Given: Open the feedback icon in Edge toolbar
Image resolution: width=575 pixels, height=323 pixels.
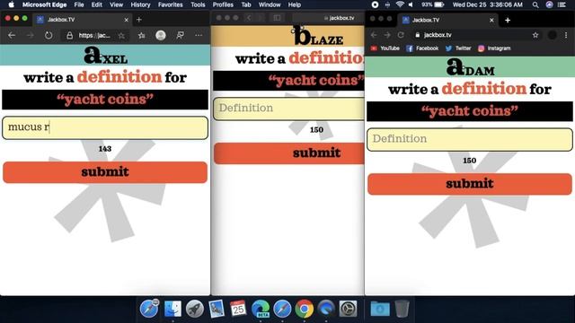Looking at the screenshot, I should [x=180, y=35].
